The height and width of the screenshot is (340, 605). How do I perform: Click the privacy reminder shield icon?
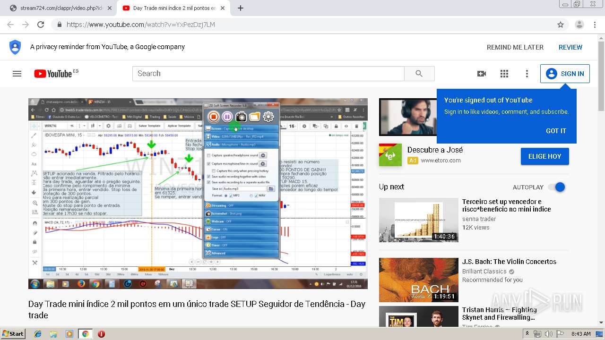[x=15, y=47]
